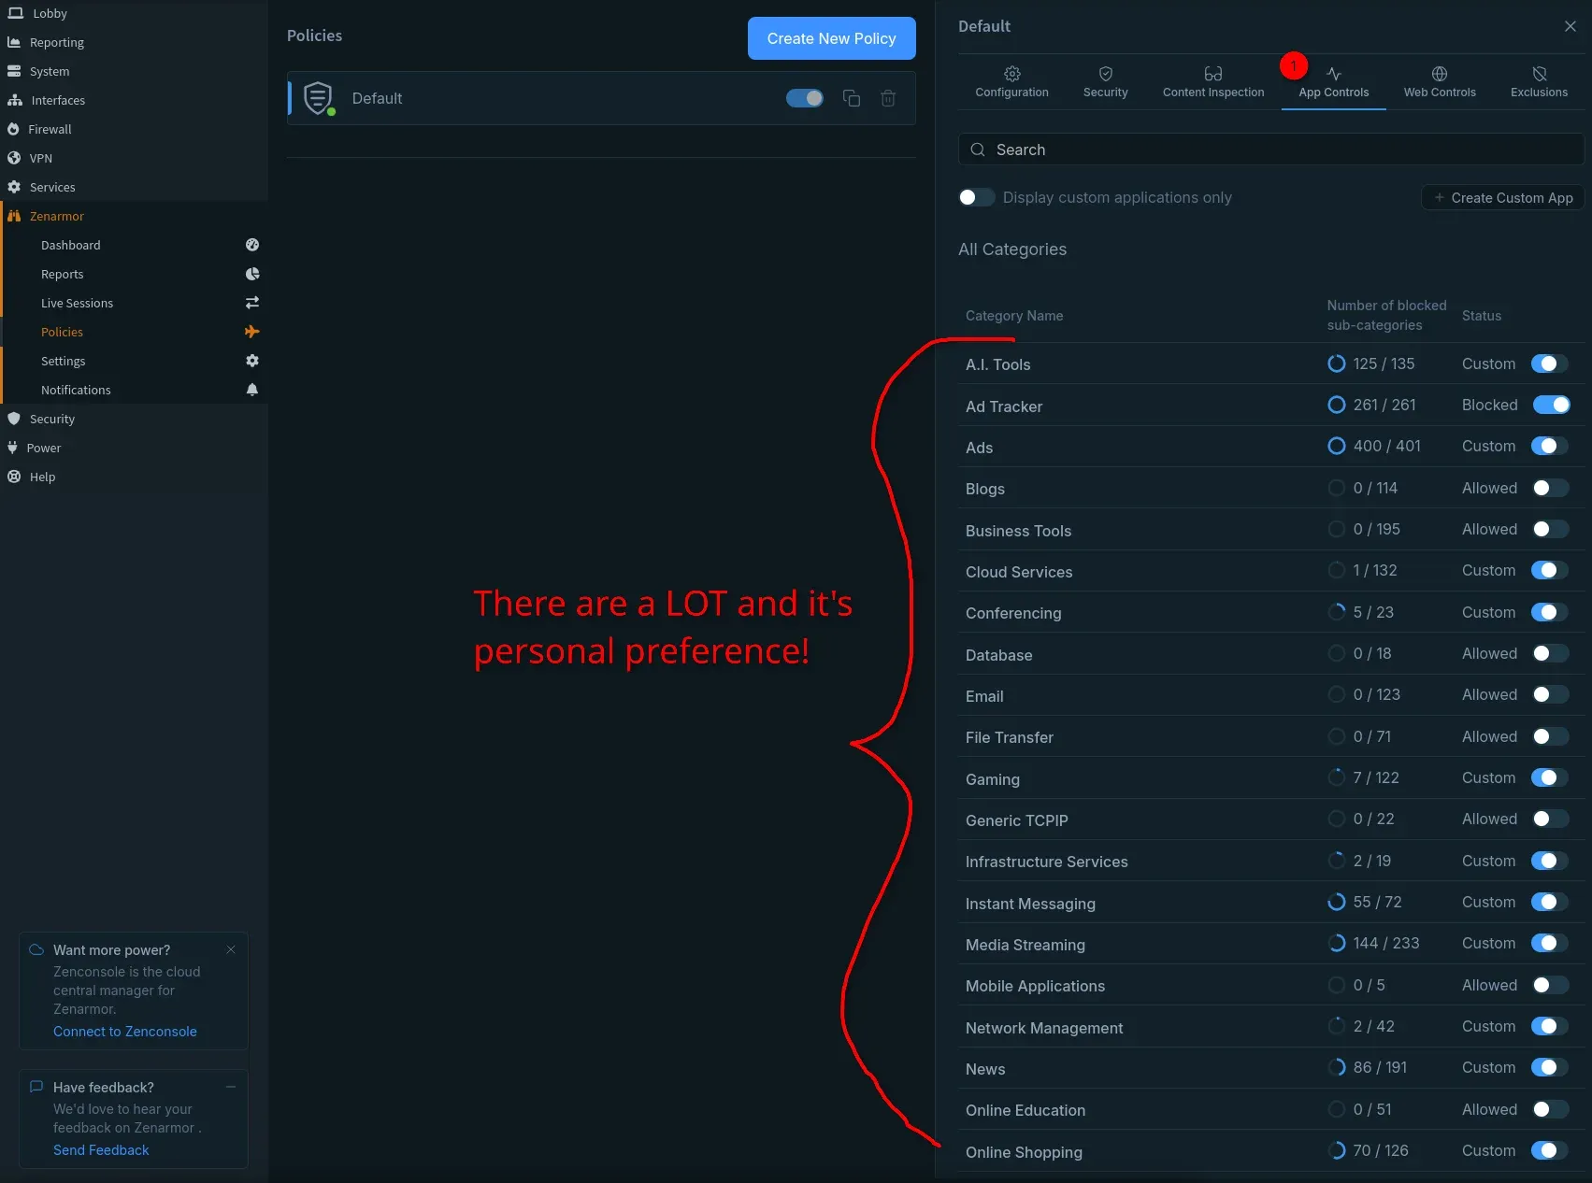The image size is (1592, 1183).
Task: Expand the Power sidebar section
Action: tap(43, 448)
